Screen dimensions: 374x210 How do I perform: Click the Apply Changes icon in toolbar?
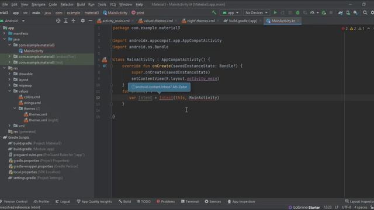283,13
